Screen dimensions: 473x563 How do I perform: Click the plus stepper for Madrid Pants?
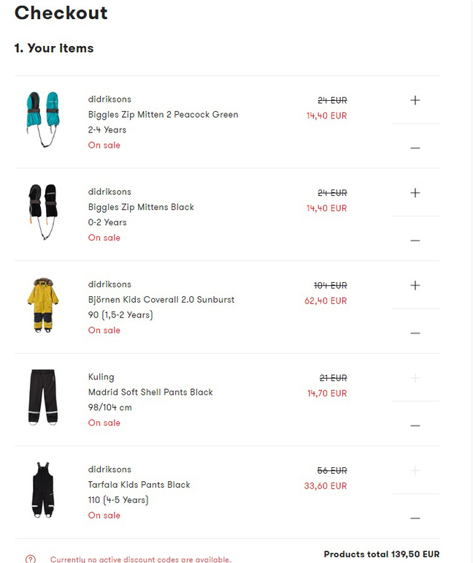[415, 378]
